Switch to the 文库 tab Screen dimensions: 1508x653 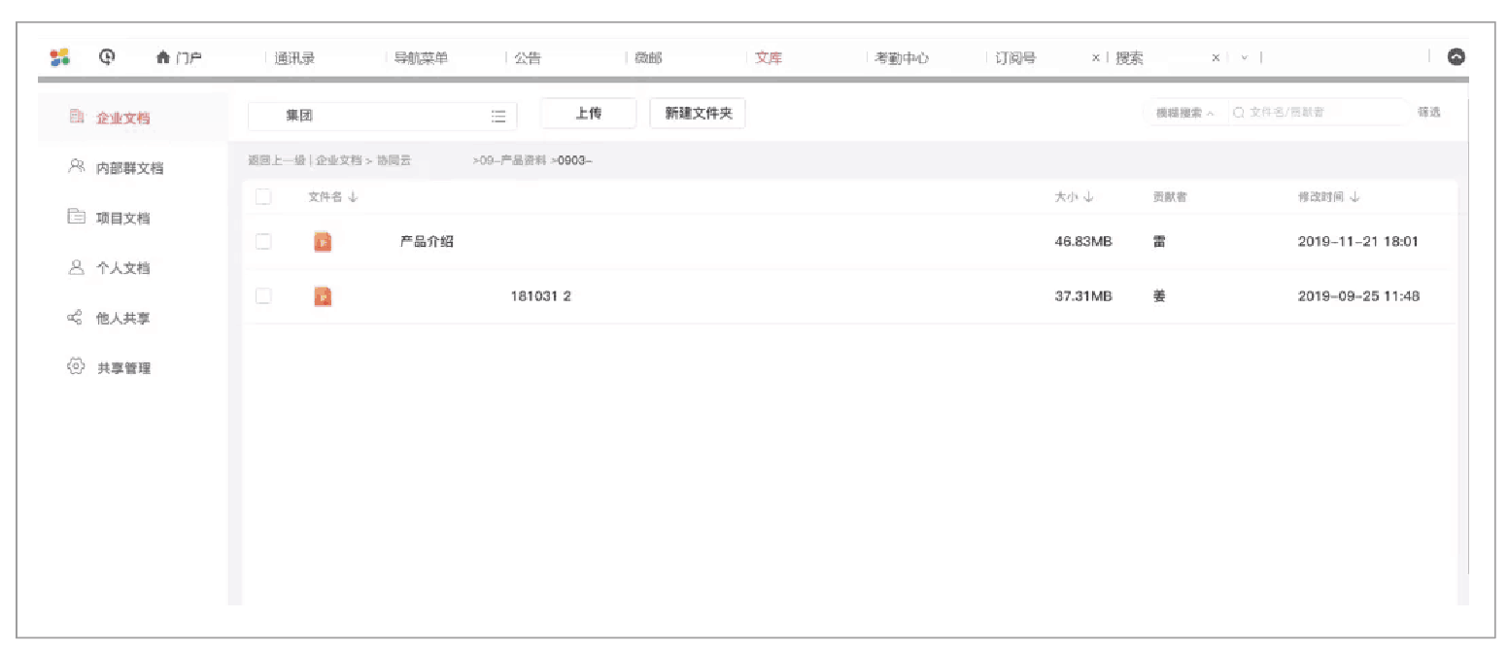point(768,57)
